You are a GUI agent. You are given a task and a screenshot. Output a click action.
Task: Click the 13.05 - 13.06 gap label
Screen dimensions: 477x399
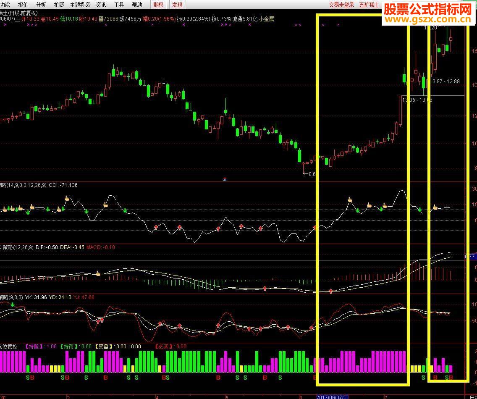417,100
